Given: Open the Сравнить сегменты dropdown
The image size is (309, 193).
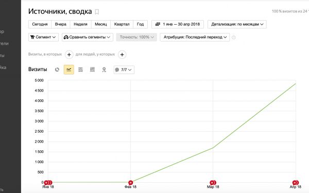Looking at the screenshot, I should pyautogui.click(x=88, y=37).
